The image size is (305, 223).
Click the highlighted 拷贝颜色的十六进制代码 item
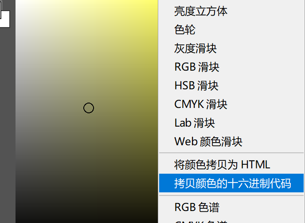231,183
